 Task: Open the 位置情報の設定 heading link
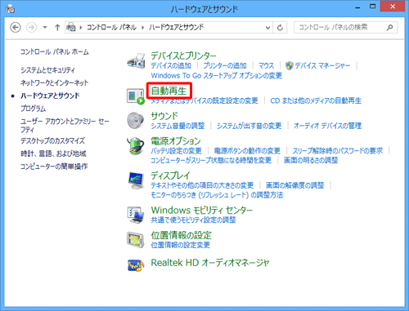(182, 235)
